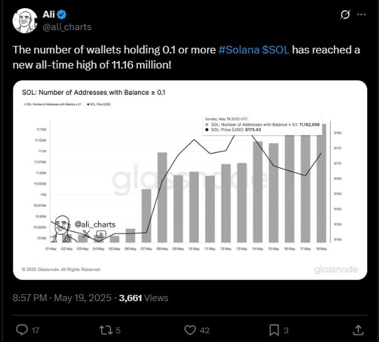Viewport: 379px width, 342px height.
Task: Open the #Solana hashtag link
Action: click(x=239, y=50)
